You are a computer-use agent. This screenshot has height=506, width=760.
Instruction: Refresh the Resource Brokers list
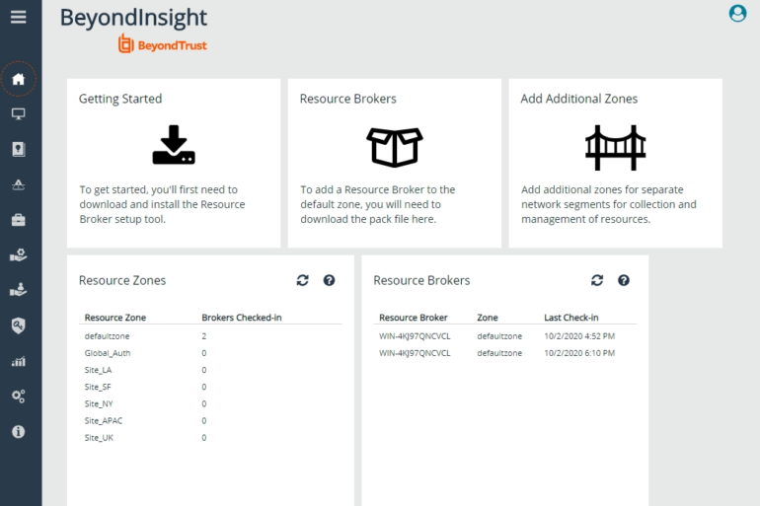pyautogui.click(x=597, y=280)
